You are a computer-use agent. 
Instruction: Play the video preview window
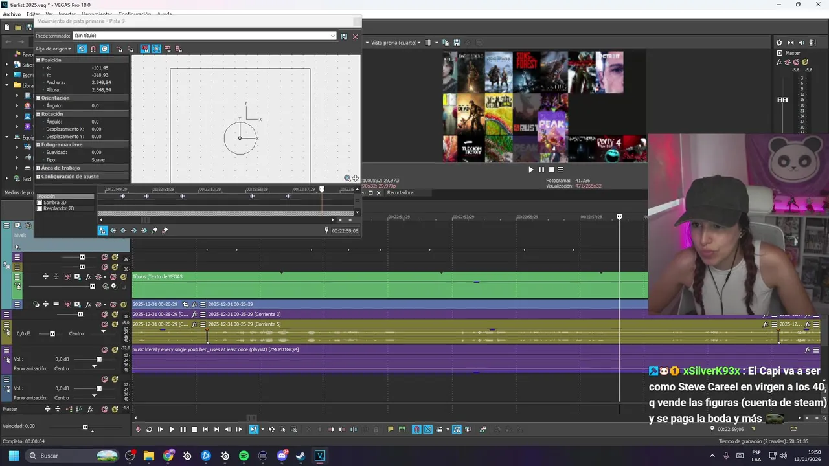click(531, 170)
